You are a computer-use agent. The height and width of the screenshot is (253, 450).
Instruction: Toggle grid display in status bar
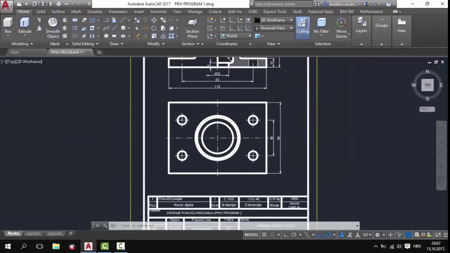(x=265, y=235)
